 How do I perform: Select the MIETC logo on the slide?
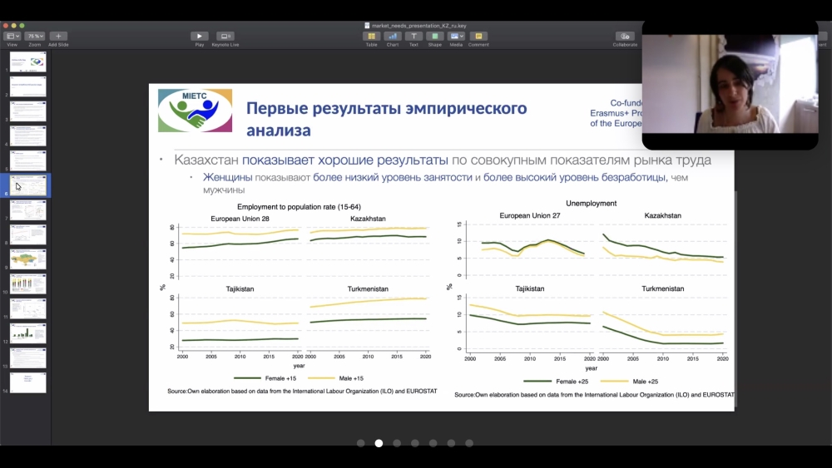click(195, 111)
